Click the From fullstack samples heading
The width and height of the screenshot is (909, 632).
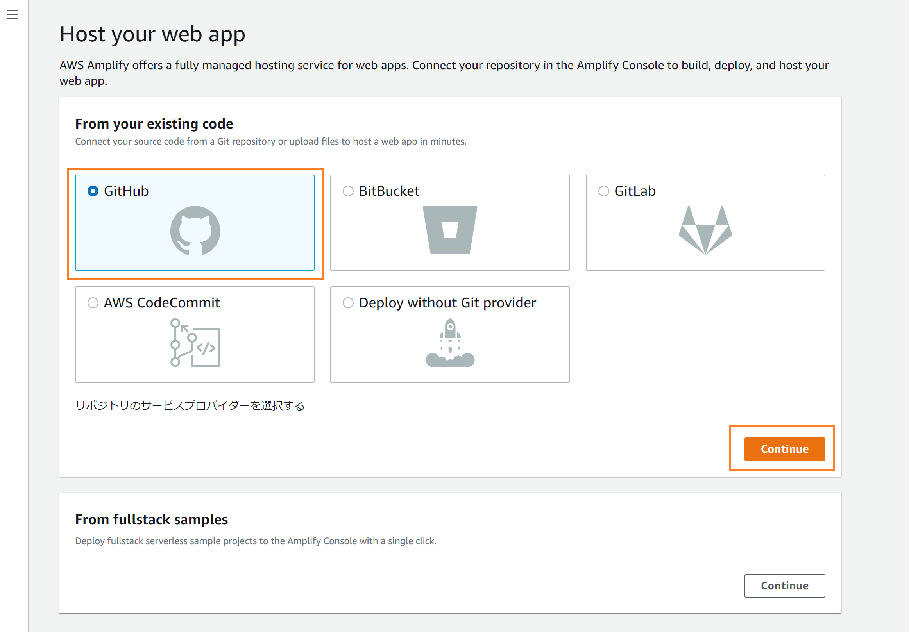[x=152, y=519]
